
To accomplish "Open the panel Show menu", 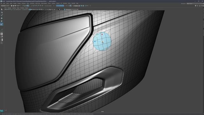I will (x=18, y=8).
